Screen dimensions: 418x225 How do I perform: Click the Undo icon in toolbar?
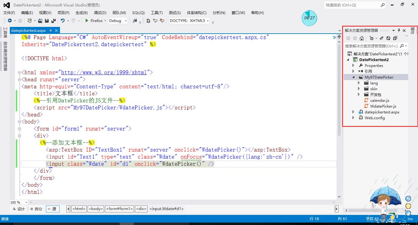[62, 21]
